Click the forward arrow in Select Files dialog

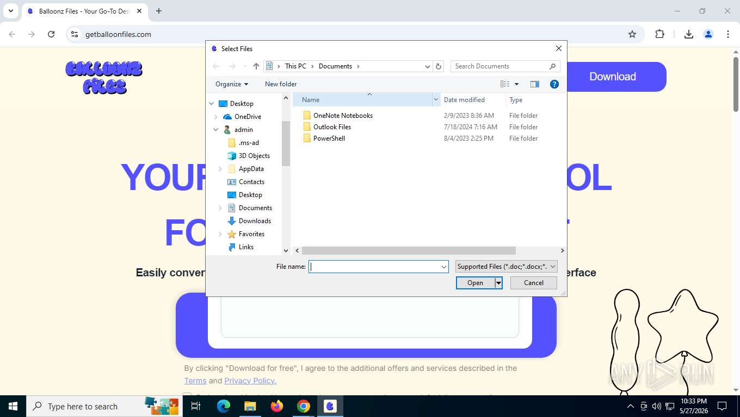pyautogui.click(x=232, y=66)
